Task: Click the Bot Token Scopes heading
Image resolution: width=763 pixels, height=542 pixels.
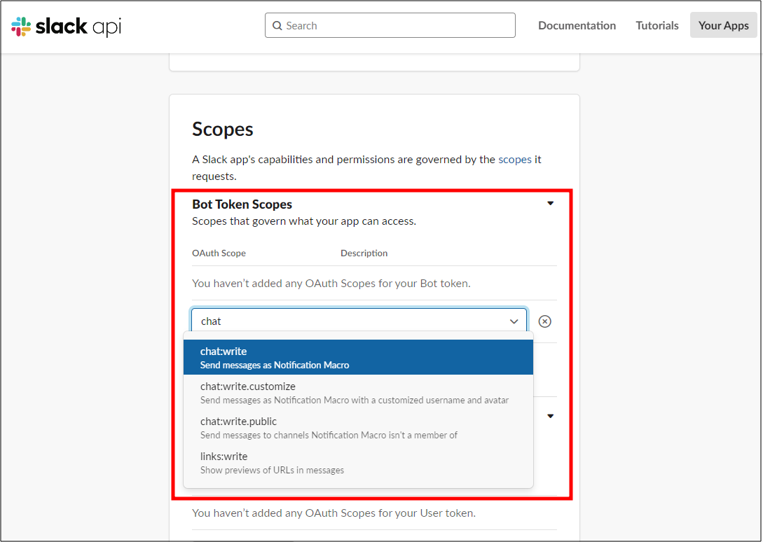Action: tap(242, 204)
